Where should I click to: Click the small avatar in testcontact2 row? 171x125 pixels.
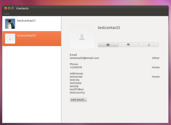pyautogui.click(x=10, y=38)
